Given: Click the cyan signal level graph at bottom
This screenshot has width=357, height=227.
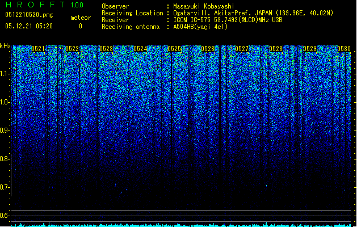Looking at the screenshot, I should pos(181,225).
